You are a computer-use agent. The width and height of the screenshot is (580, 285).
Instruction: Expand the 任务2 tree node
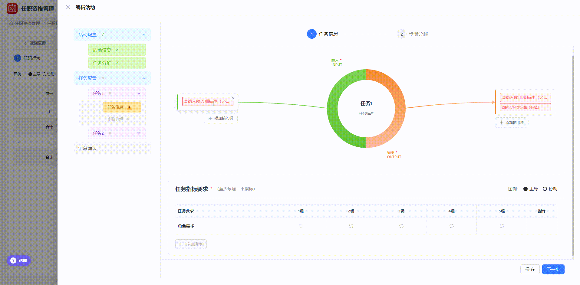tap(139, 133)
